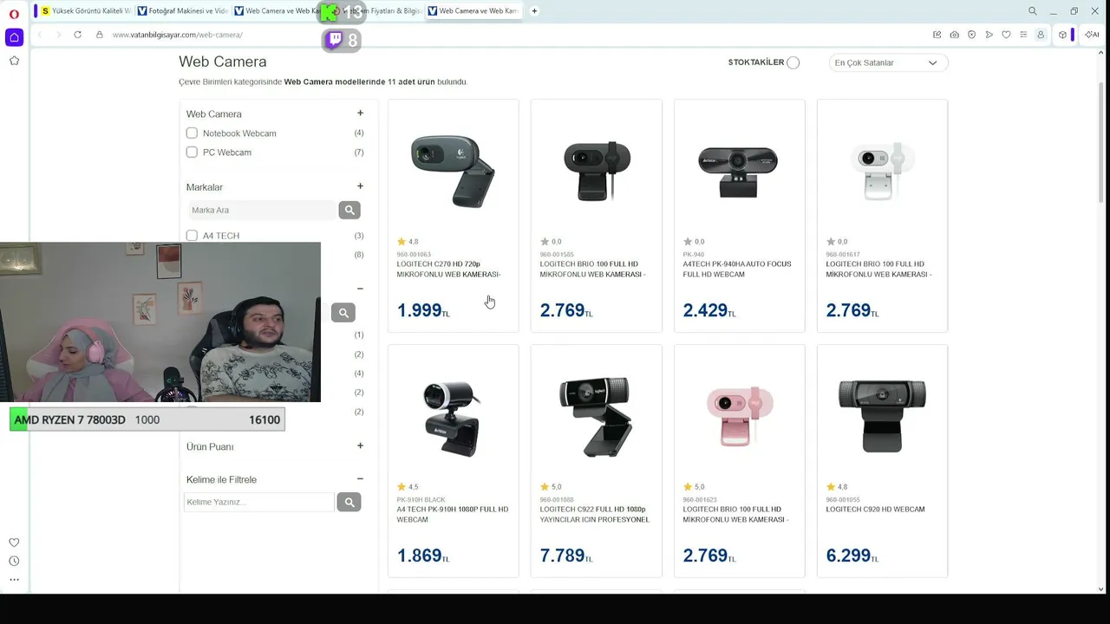Screen dimensions: 1110x624
Task: View the pink Logitech Brio 100 image
Action: [x=739, y=415]
